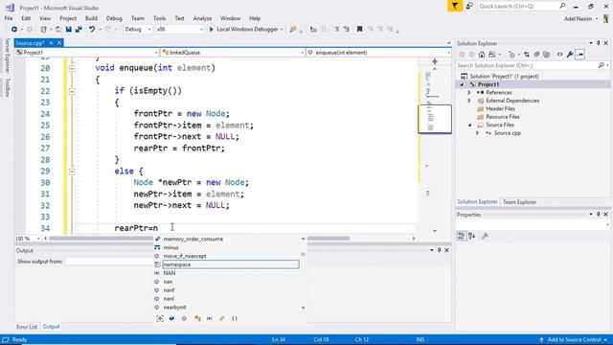The width and height of the screenshot is (613, 345).
Task: Switch to the Team Explorer tab
Action: (x=519, y=202)
